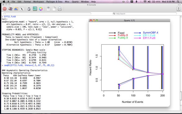
Task: Open the Quartz menu
Action: click(x=75, y=2)
